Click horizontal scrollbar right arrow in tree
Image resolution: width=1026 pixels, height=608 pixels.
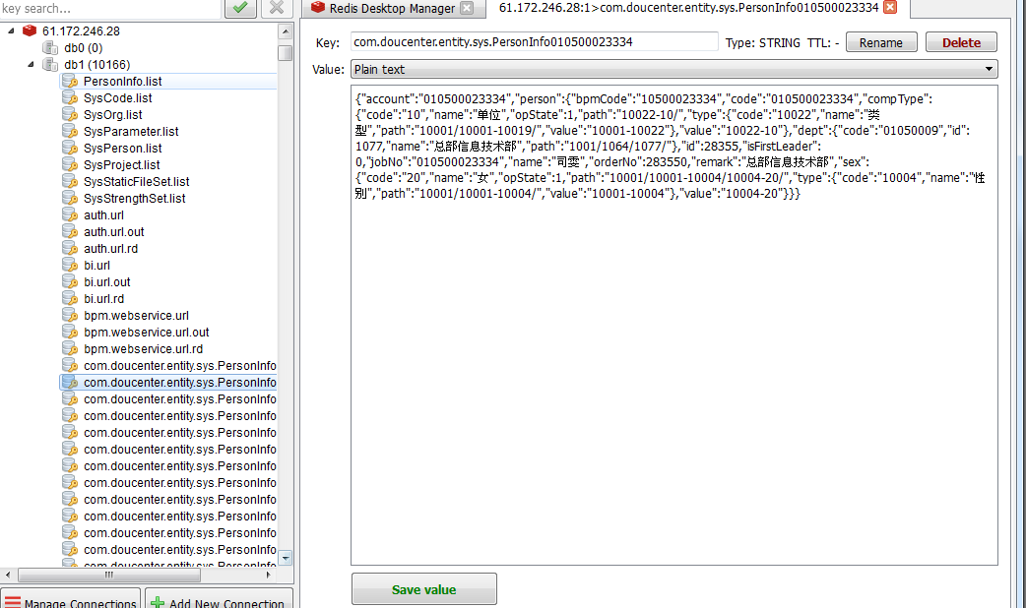click(268, 576)
